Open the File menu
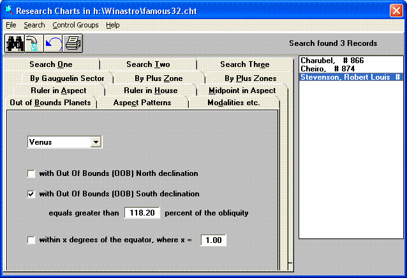Screen dimensions: 407x278 [x=11, y=25]
